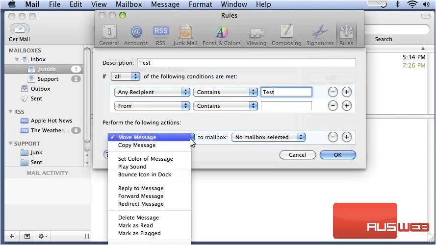Choose Play Sound action
The height and width of the screenshot is (245, 436).
point(150,167)
